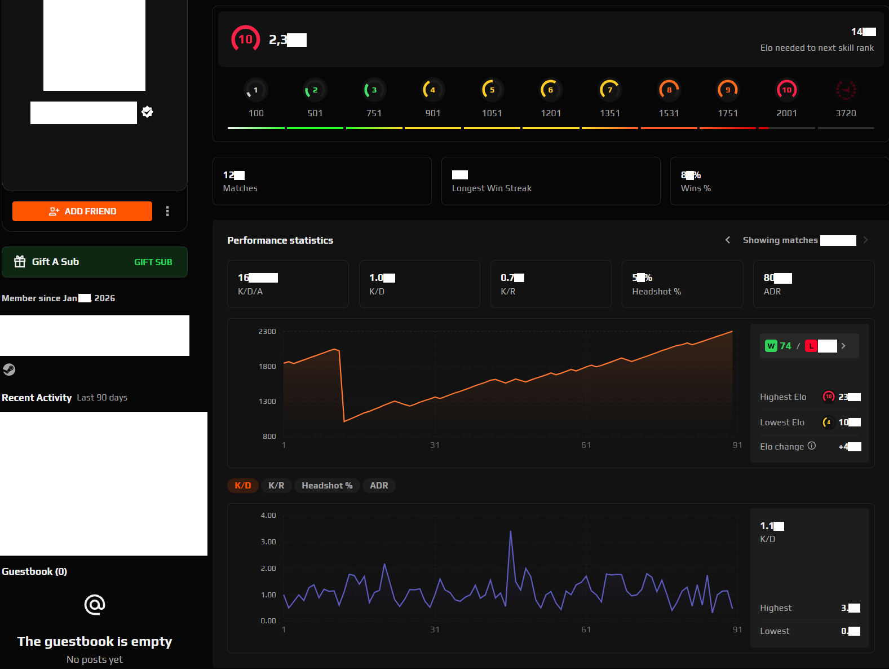Click the Elo change info icon
Image resolution: width=889 pixels, height=669 pixels.
[811, 446]
